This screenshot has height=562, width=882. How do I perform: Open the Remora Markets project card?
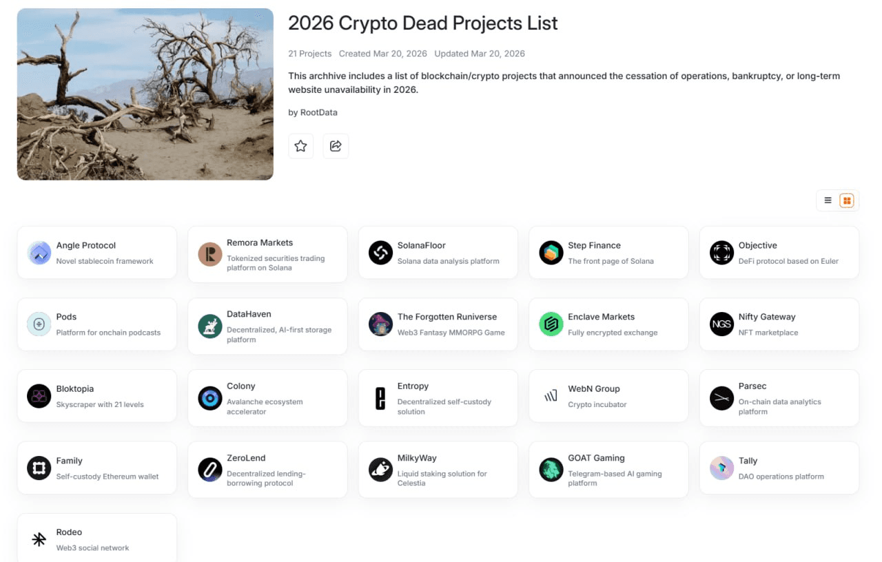(267, 254)
